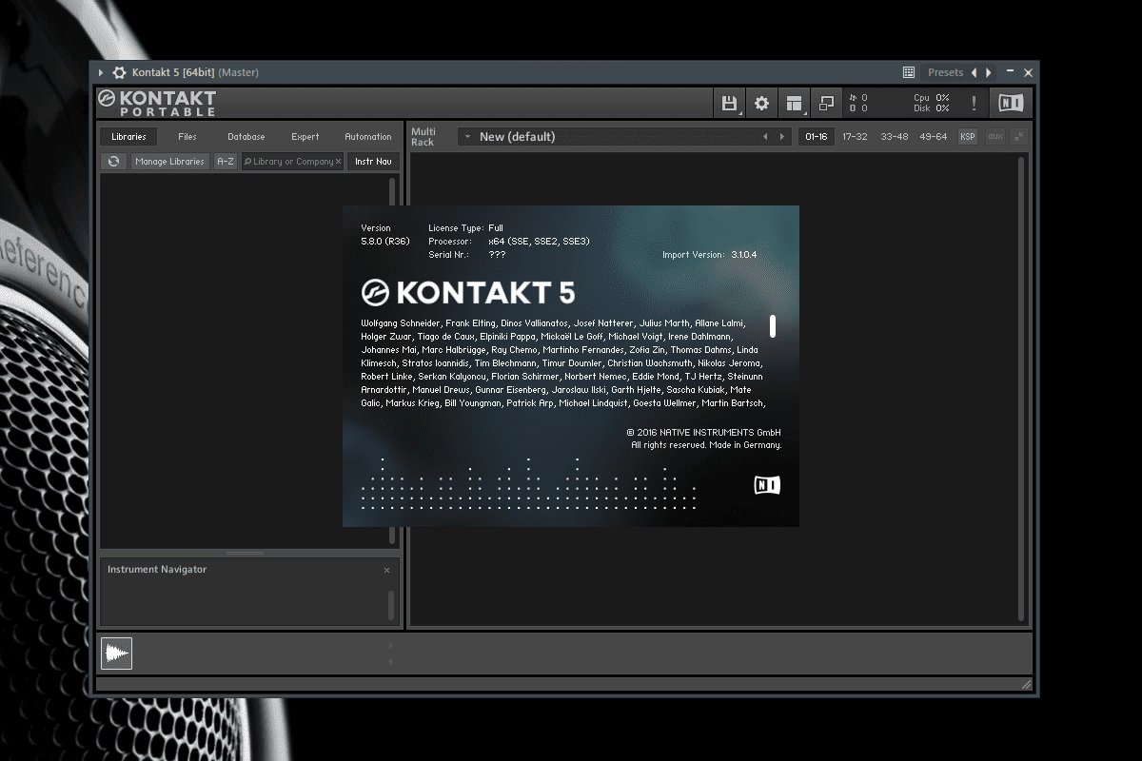Select rack page 33-48
The width and height of the screenshot is (1142, 761).
click(894, 137)
